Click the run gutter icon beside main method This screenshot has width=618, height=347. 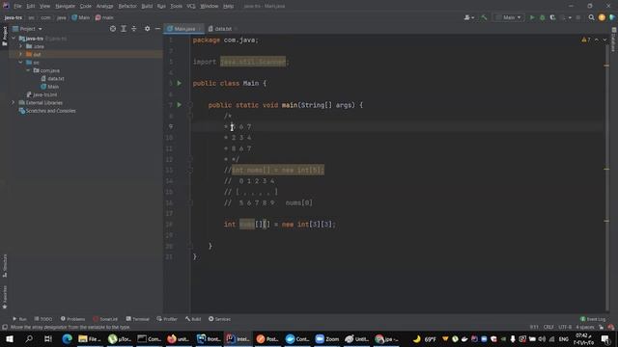click(180, 105)
